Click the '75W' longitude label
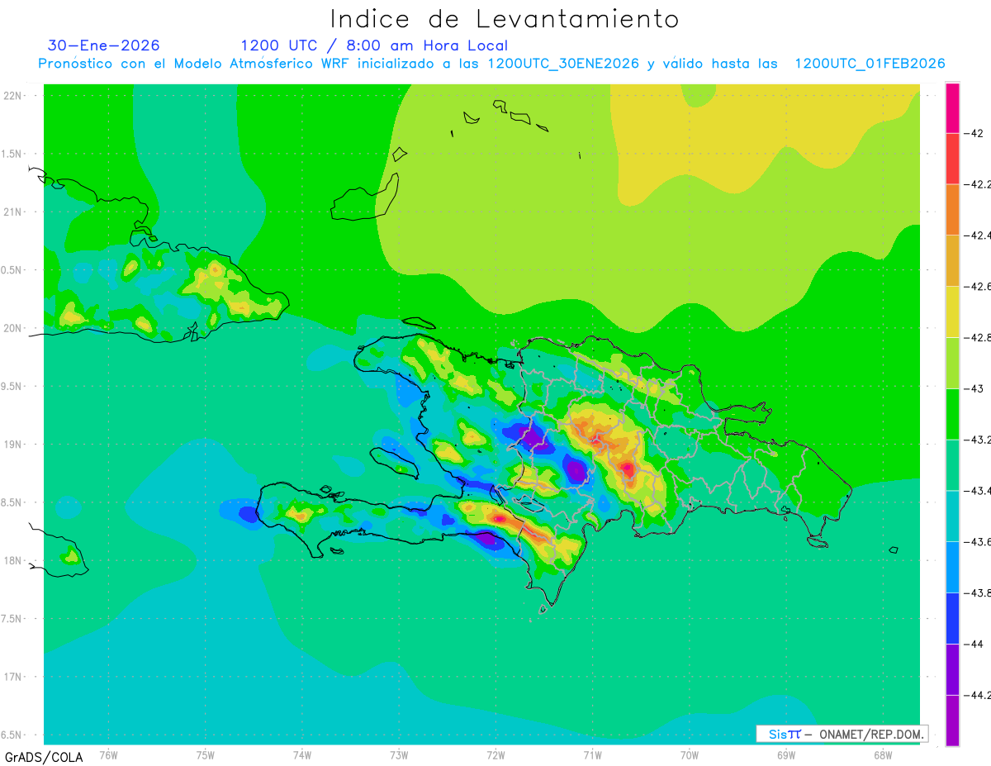This screenshot has width=991, height=766. pos(206,754)
